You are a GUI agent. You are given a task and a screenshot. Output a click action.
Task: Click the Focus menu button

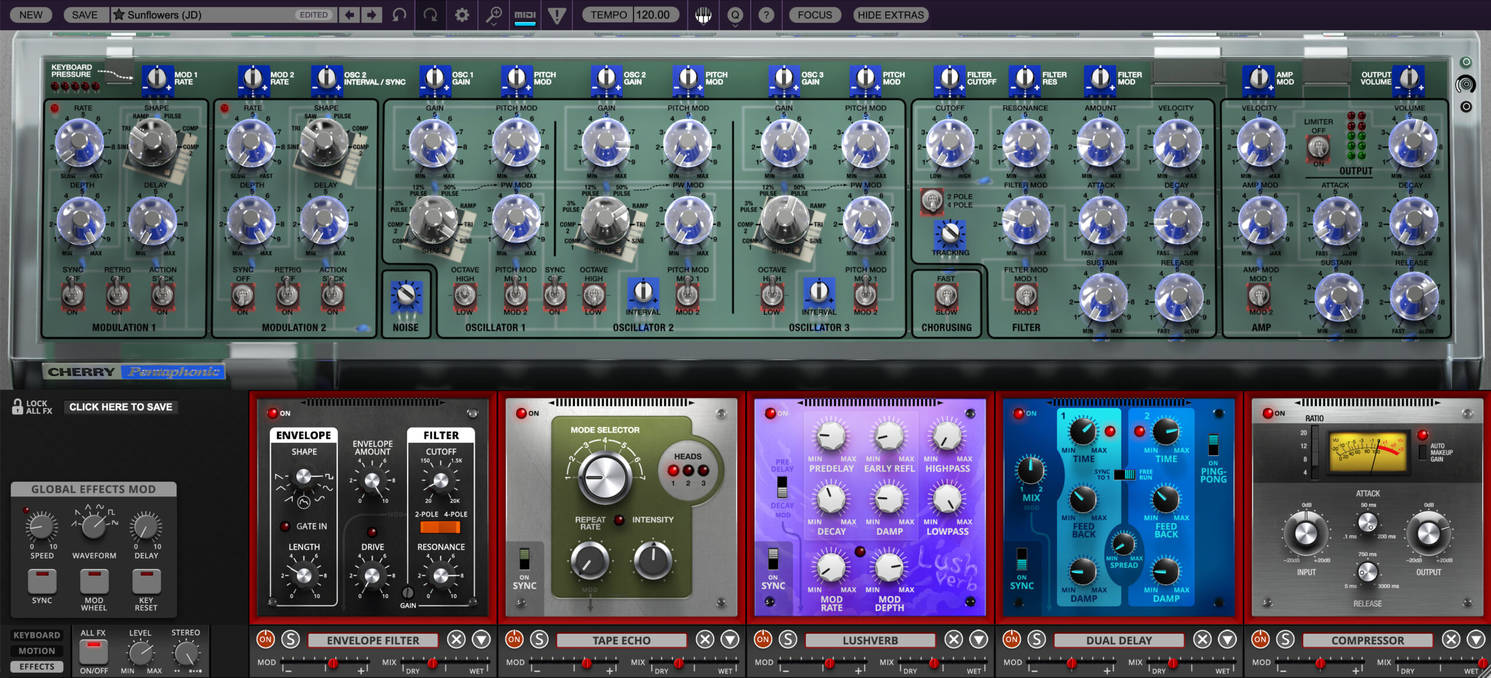point(815,15)
